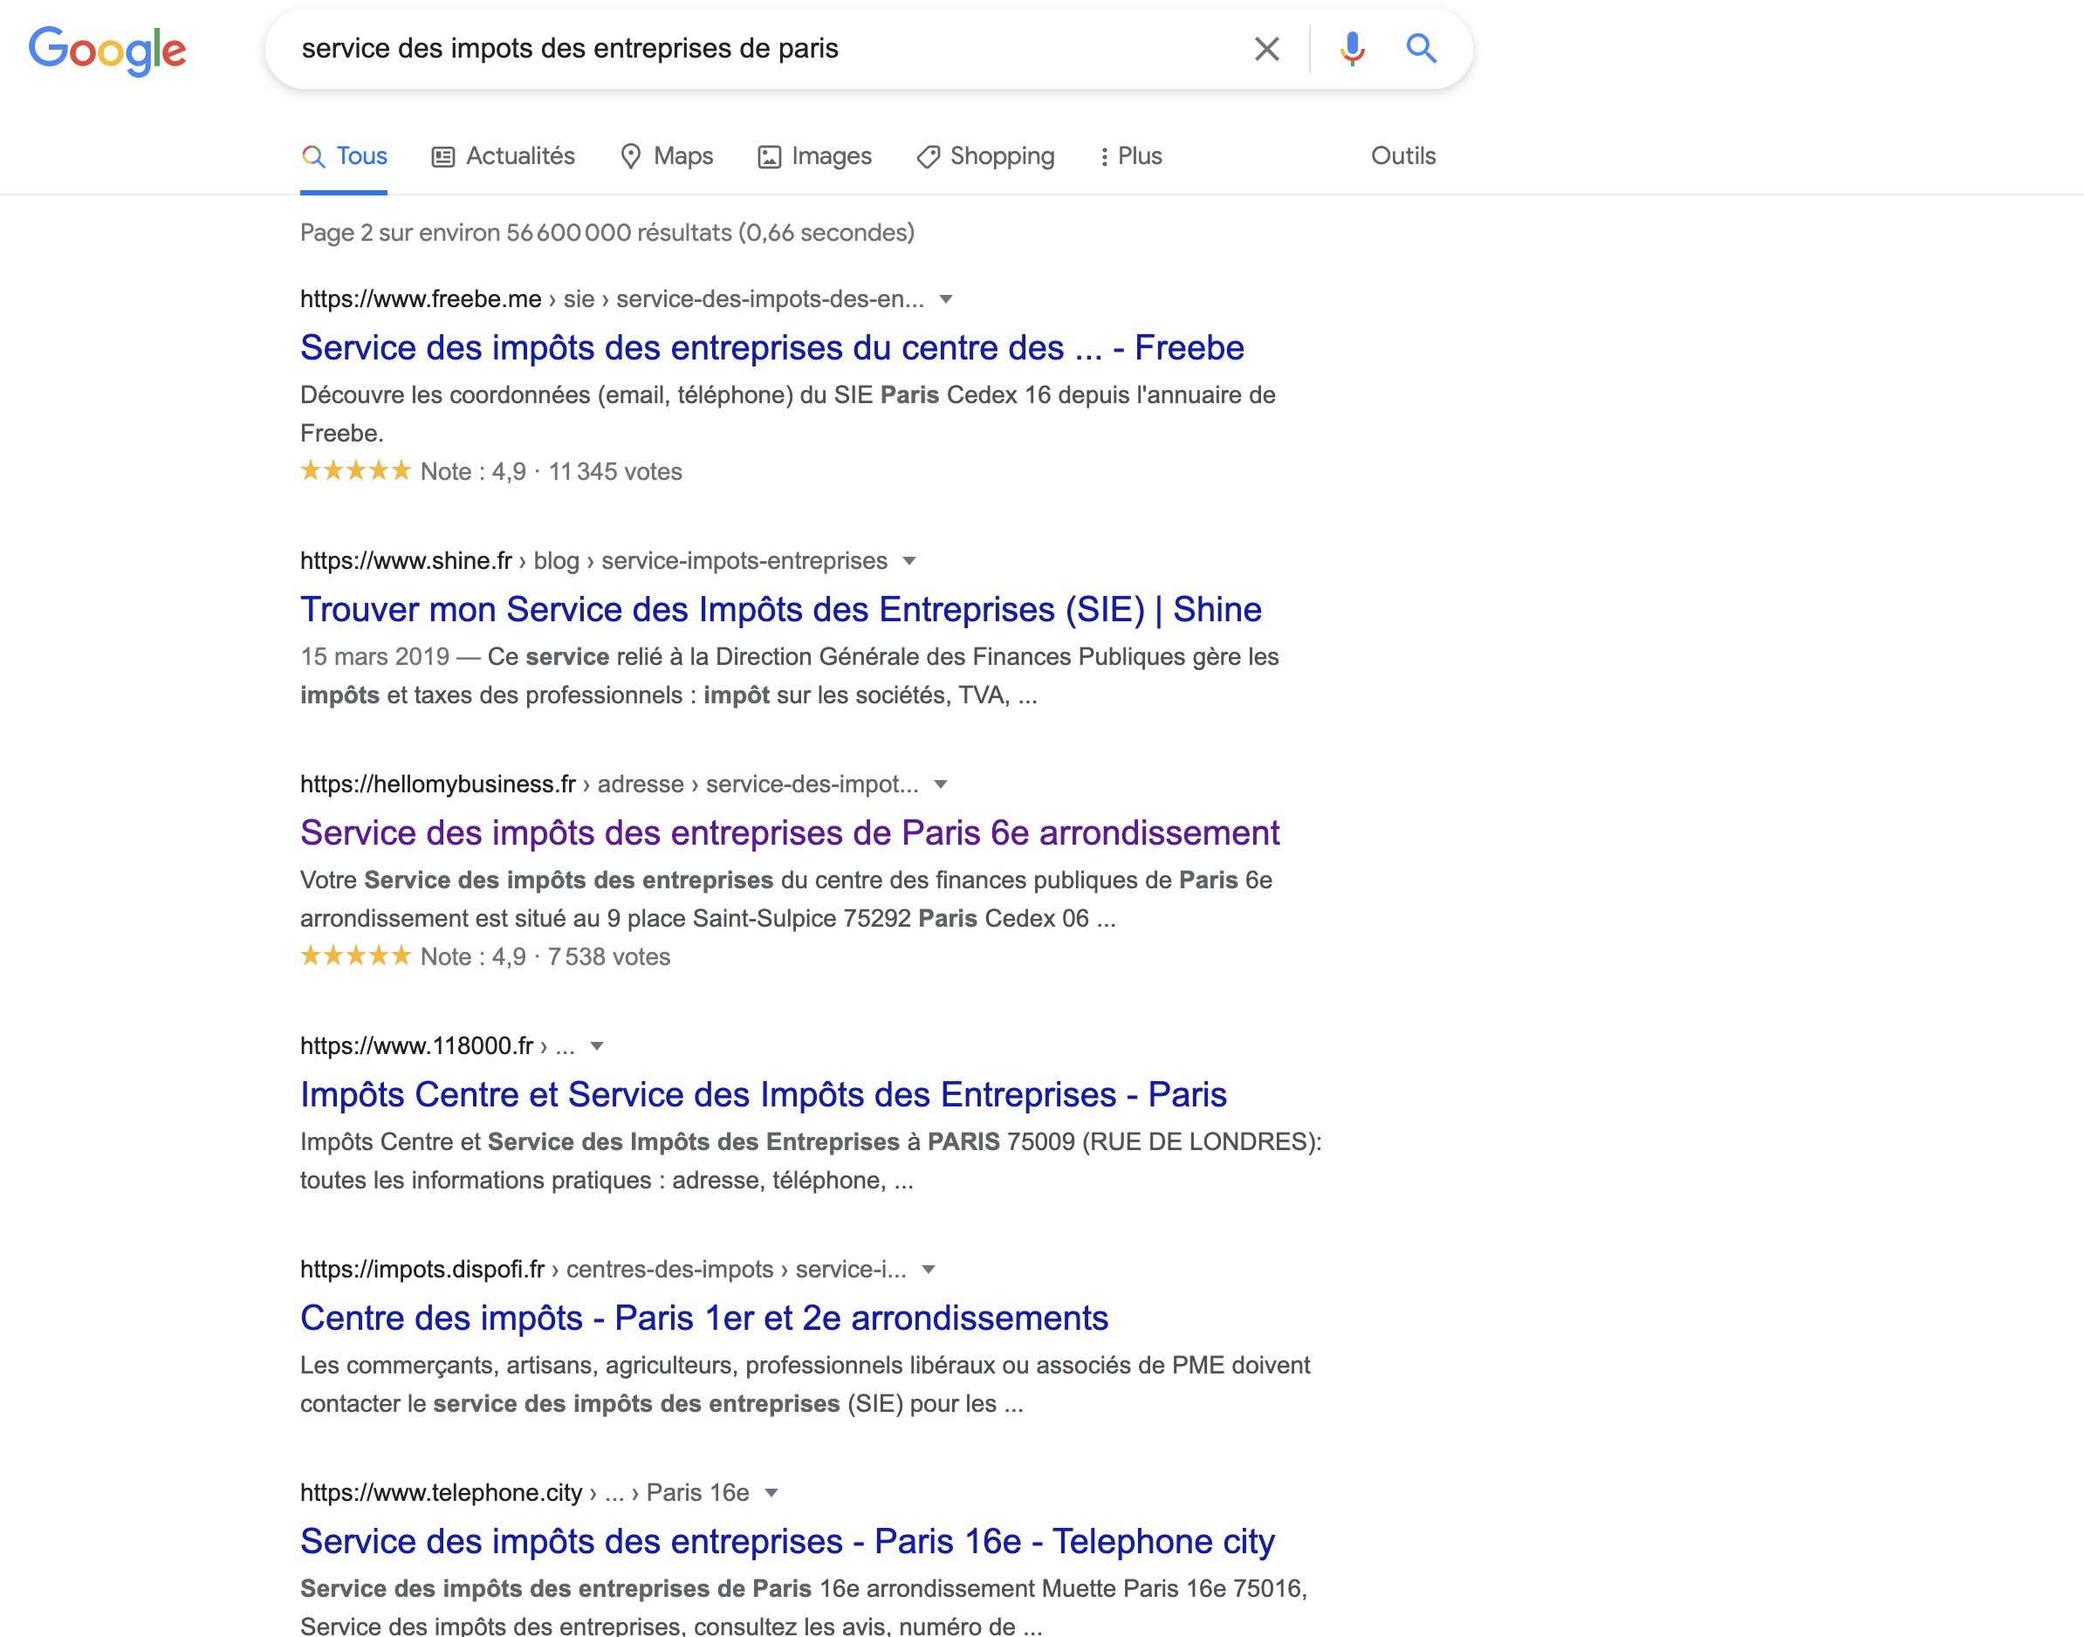
Task: Open the Freebe search result link
Action: (771, 348)
